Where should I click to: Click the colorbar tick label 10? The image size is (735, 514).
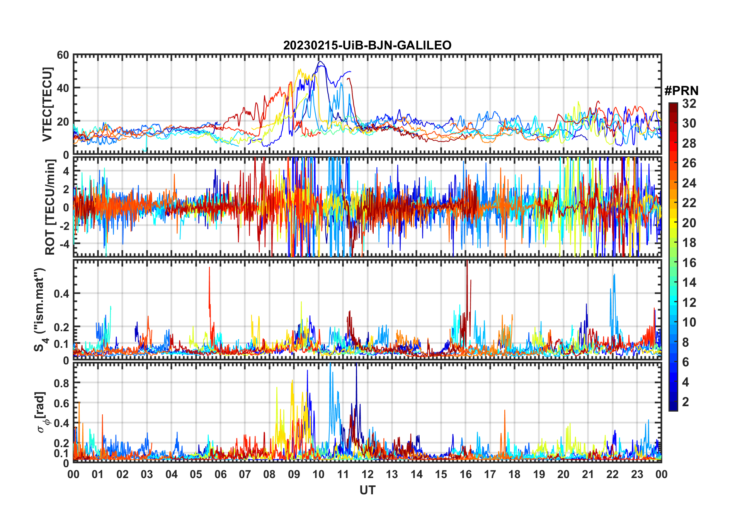(x=689, y=322)
